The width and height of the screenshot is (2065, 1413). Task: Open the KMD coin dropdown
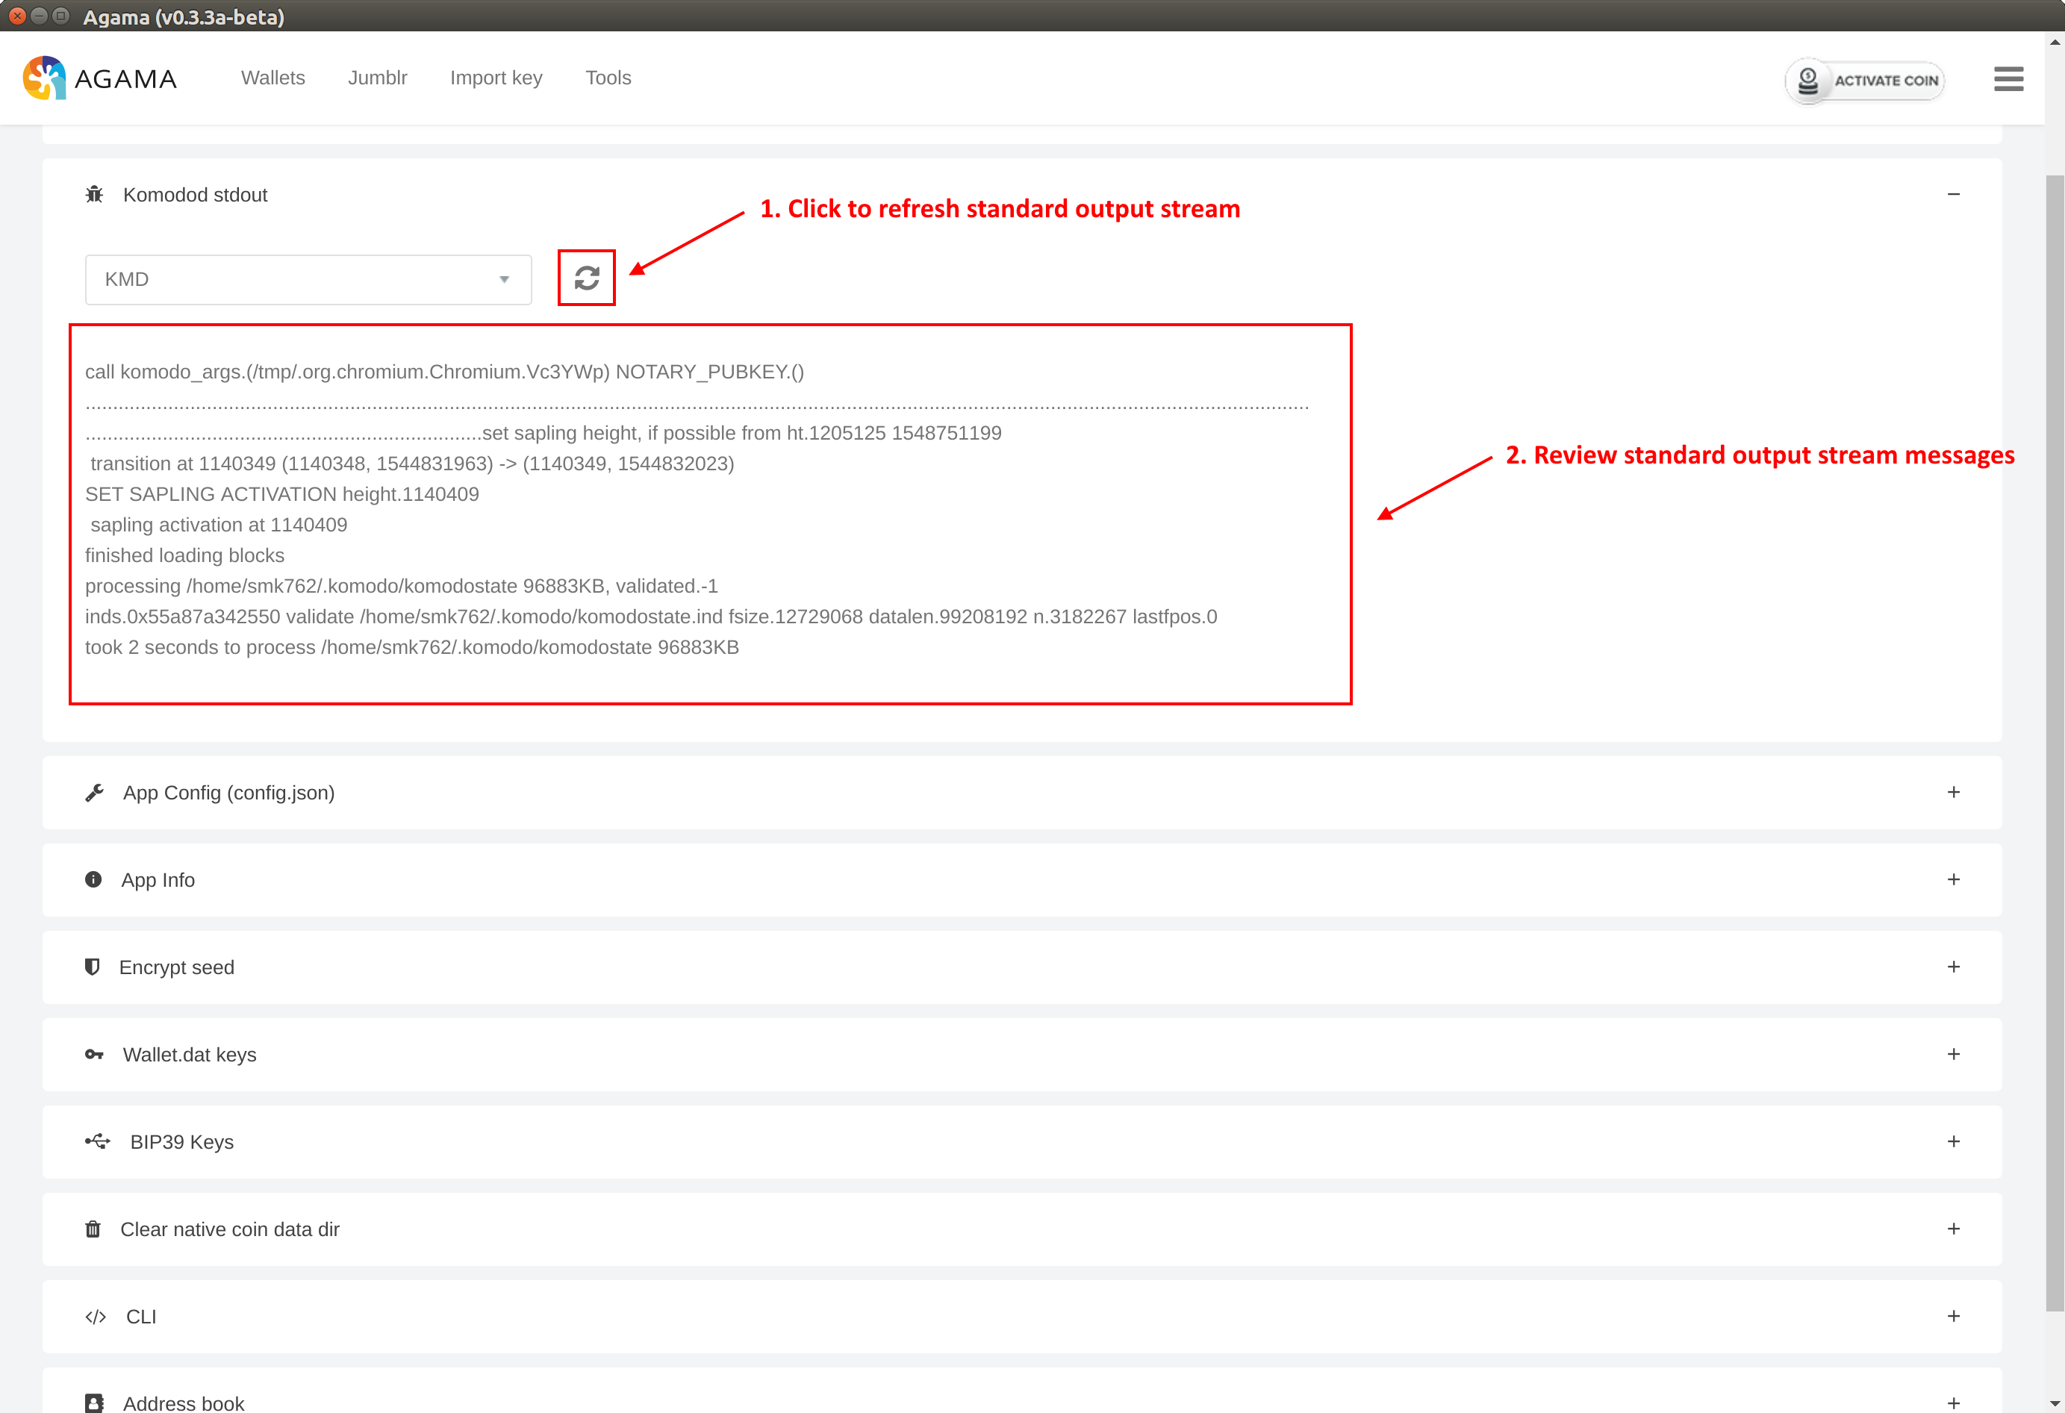[308, 280]
